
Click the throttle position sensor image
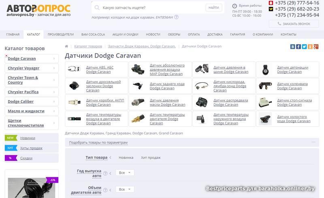pyautogui.click(x=74, y=85)
